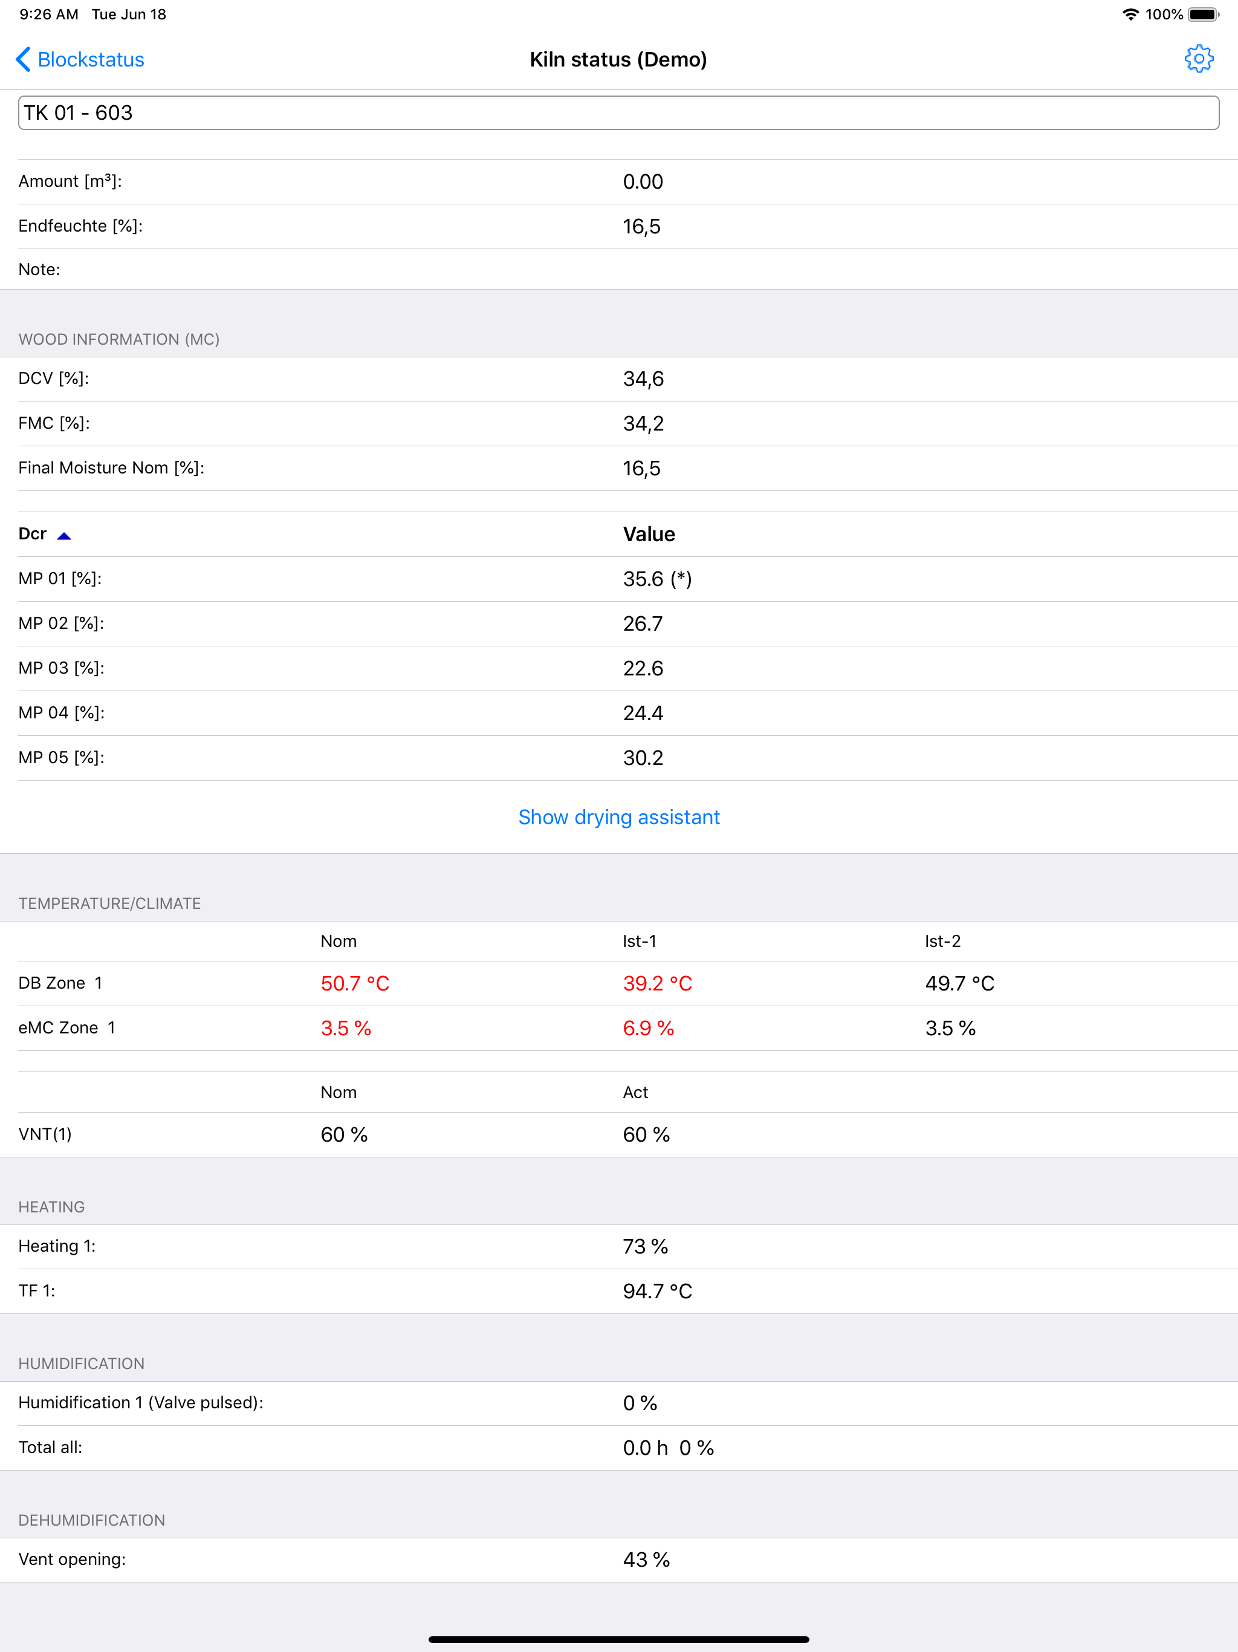Image resolution: width=1238 pixels, height=1652 pixels.
Task: Tap the back chevron to Blockstatus
Action: 23,59
